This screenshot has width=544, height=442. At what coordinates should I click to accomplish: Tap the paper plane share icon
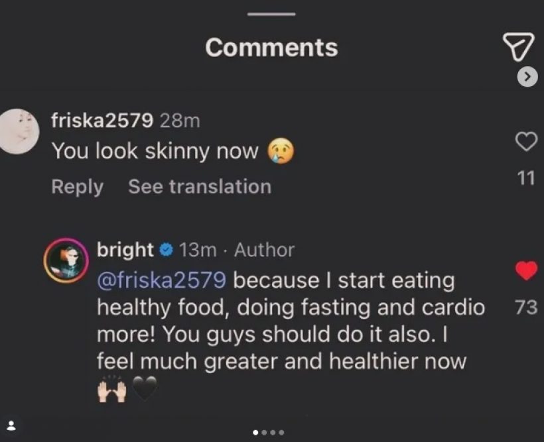click(517, 45)
